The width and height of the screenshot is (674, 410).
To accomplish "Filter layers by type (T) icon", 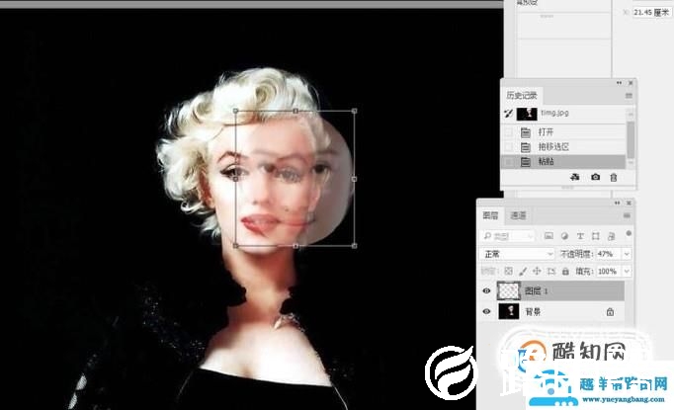I will 580,236.
